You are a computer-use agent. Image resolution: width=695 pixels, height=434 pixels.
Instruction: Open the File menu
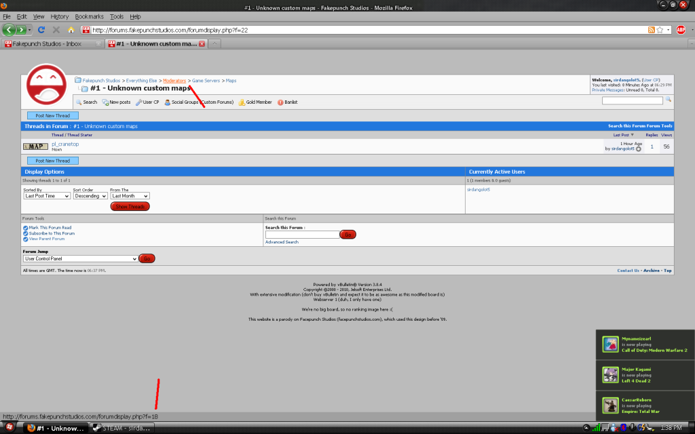(x=7, y=16)
